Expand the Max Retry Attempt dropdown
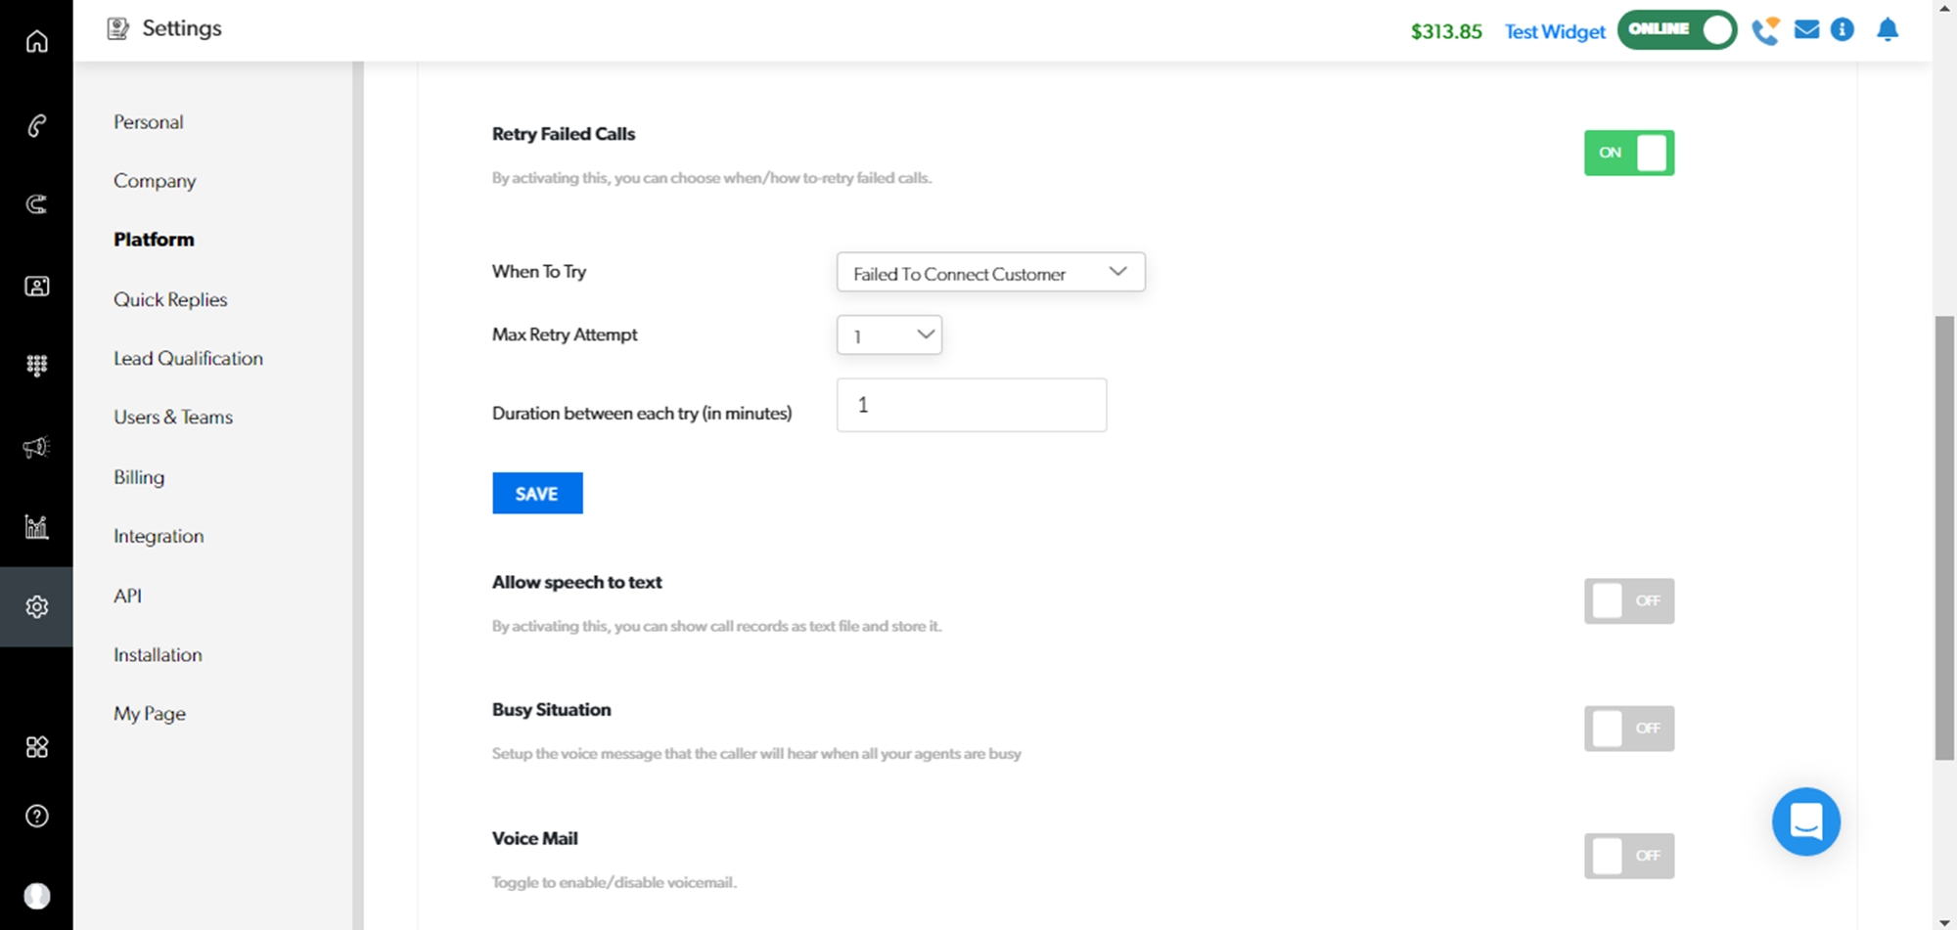Screen dimensions: 1957x930 (x=888, y=335)
